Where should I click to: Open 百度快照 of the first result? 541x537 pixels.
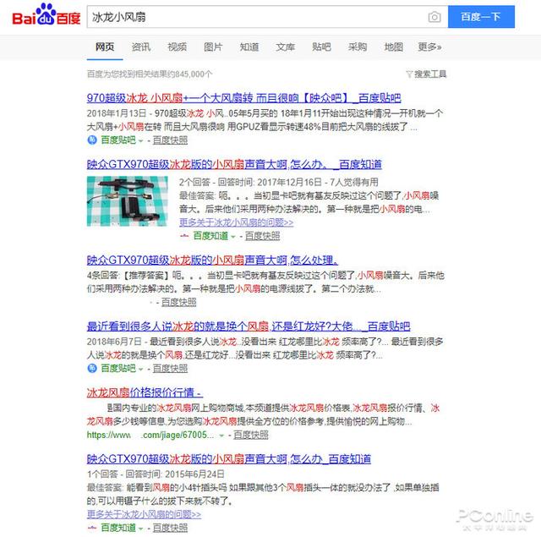pos(170,140)
